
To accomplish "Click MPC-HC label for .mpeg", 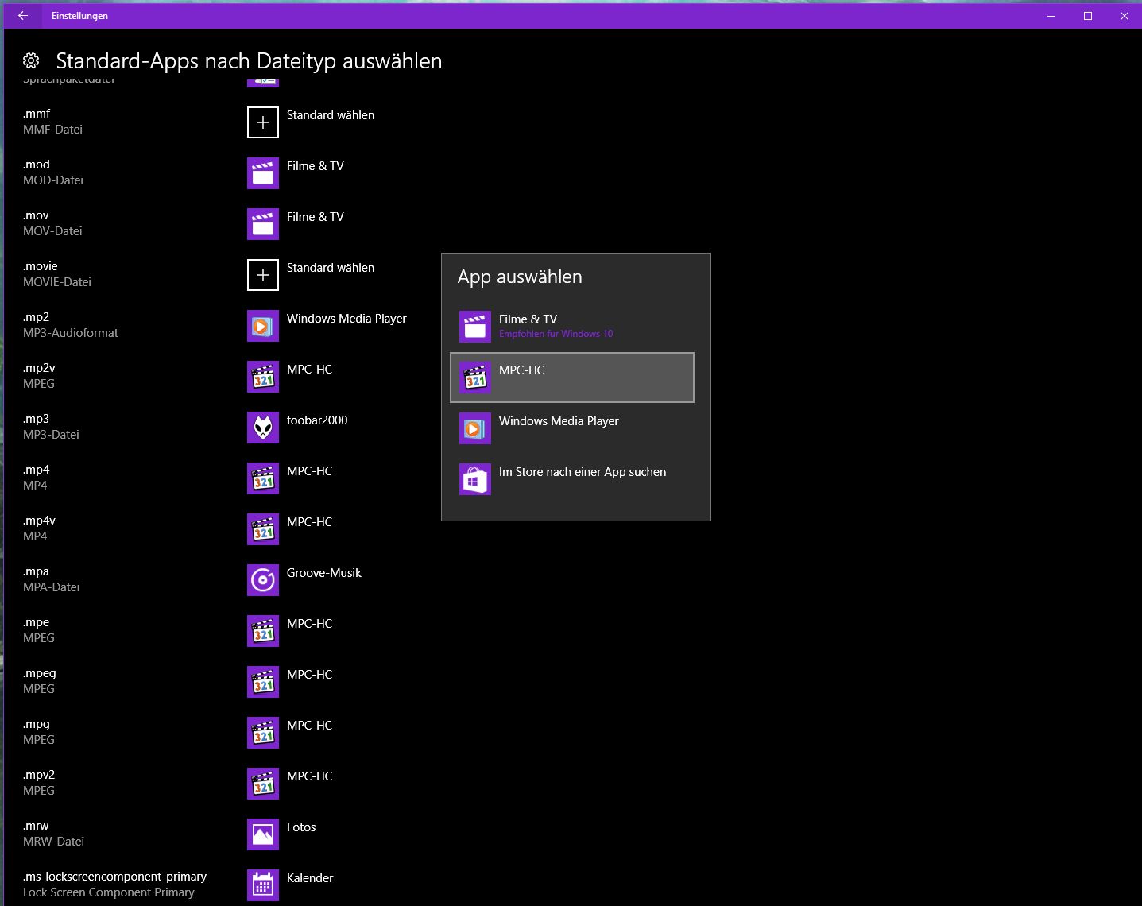I will click(310, 675).
